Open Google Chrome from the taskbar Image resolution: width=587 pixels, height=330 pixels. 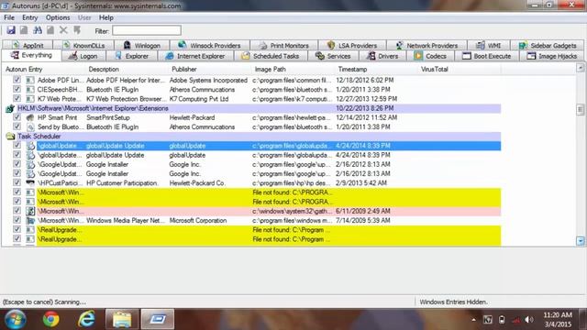51,319
